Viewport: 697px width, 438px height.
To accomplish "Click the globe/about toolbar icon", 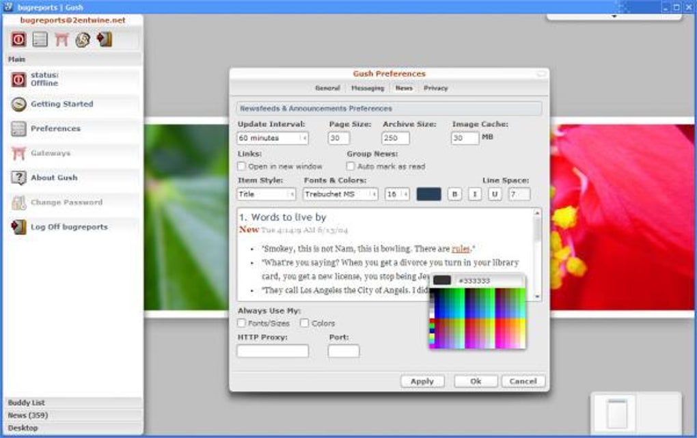I will pyautogui.click(x=83, y=40).
